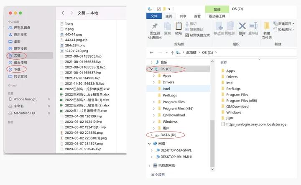Click the 管理 contextual tab

click(217, 9)
